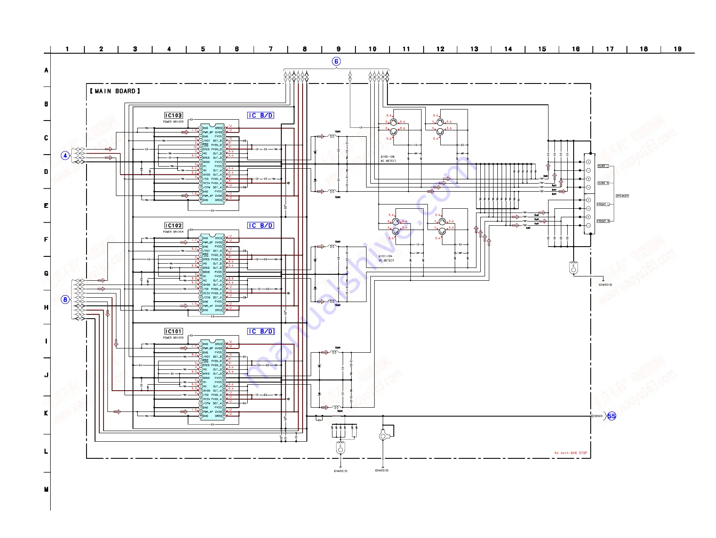716x538 pixels.
Task: Click the DGND pin label on IC103
Action: (206, 162)
